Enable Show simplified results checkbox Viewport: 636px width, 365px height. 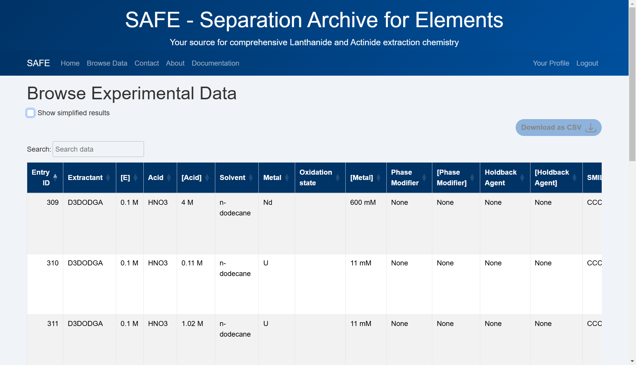pos(30,113)
